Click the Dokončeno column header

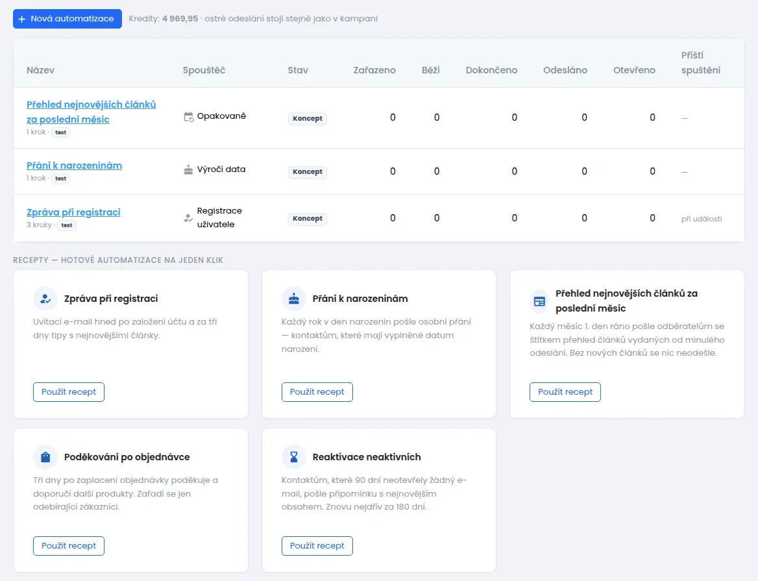[x=491, y=70]
